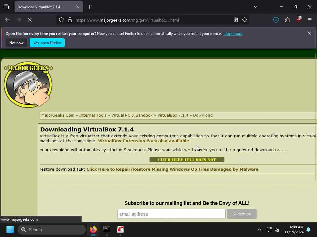This screenshot has width=317, height=237.
Task: Choose the Not now button
Action: click(x=16, y=43)
